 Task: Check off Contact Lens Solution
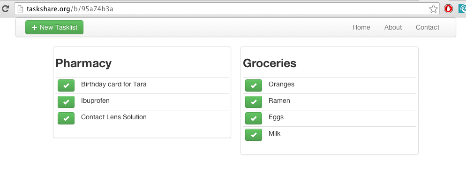[x=66, y=118]
